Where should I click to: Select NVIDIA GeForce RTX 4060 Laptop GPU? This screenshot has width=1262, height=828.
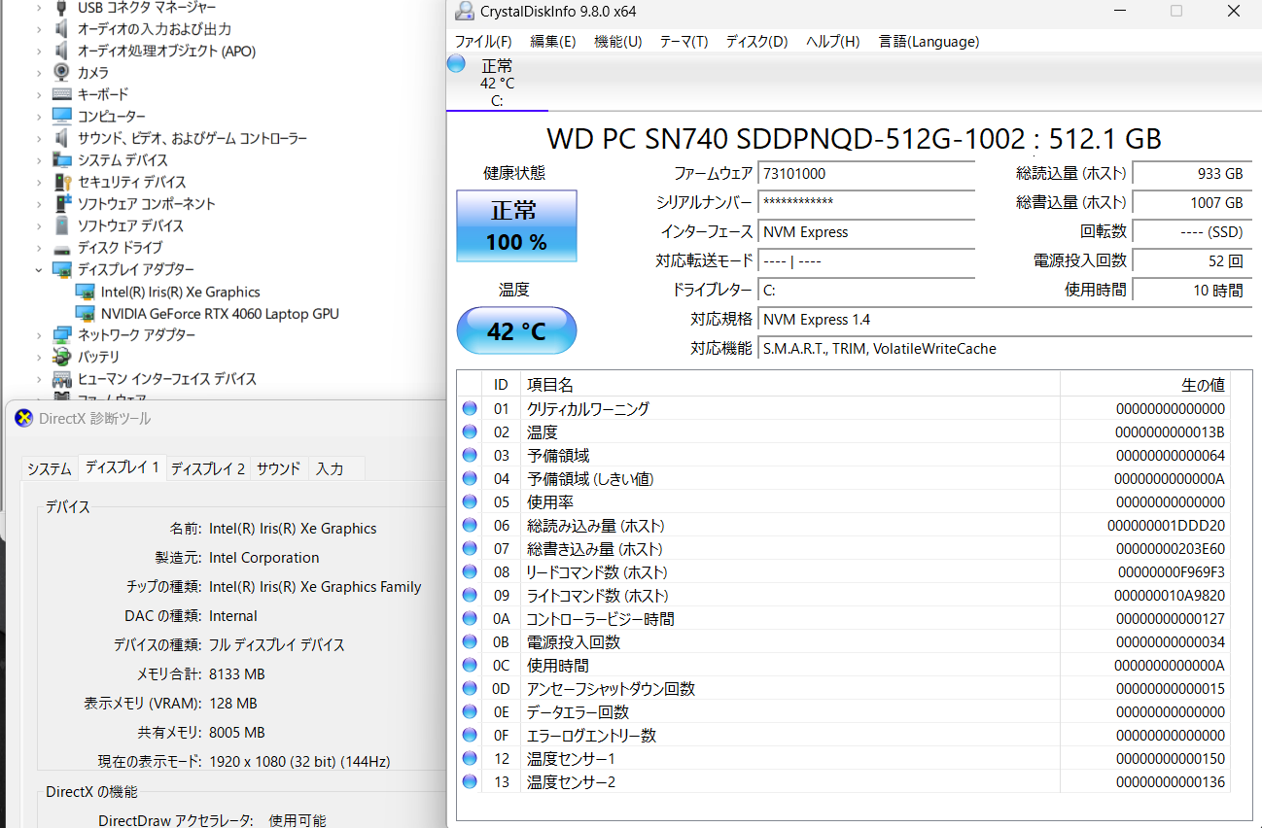[220, 314]
